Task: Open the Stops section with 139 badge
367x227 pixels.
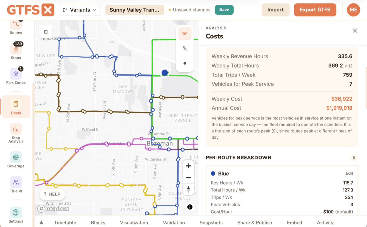Action: (16, 52)
